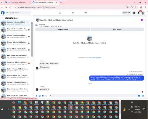Image resolution: width=148 pixels, height=119 pixels.
Task: Close the first Messenger tab
Action: click(x=29, y=2)
